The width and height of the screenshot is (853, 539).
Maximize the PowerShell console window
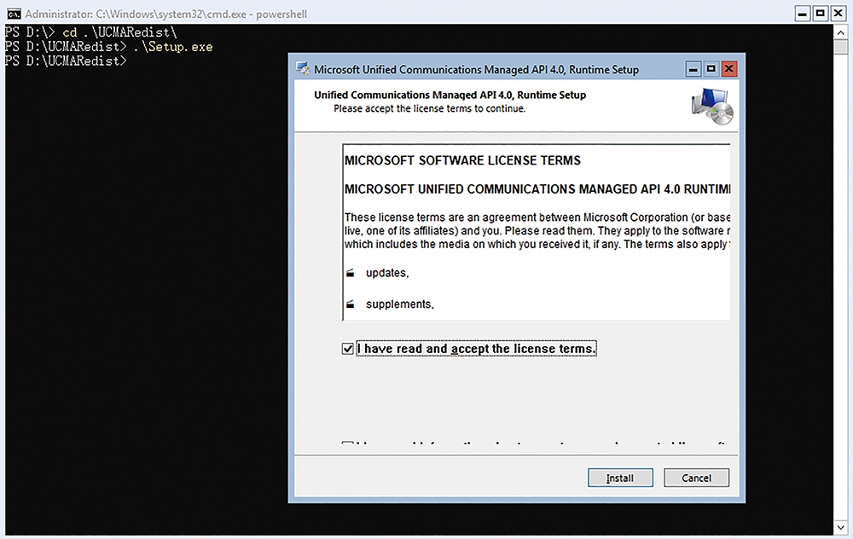coord(821,13)
